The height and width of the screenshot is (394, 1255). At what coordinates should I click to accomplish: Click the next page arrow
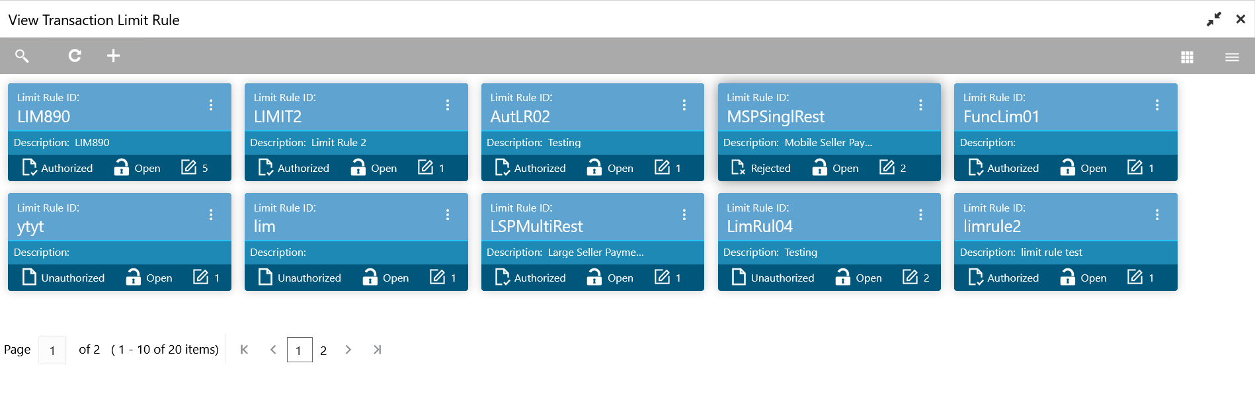click(348, 350)
